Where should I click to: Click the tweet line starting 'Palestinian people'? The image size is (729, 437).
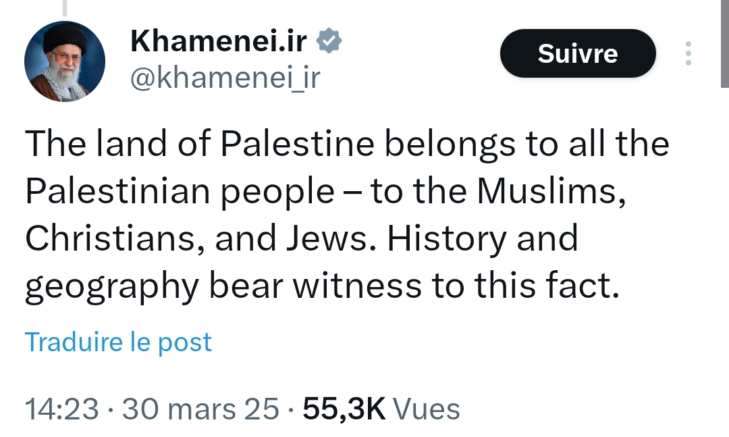click(x=326, y=192)
